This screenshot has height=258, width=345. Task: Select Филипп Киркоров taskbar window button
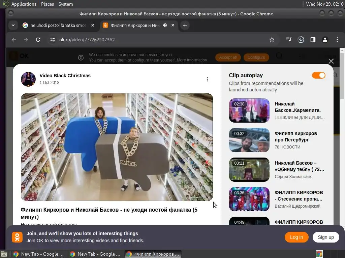pyautogui.click(x=153, y=254)
